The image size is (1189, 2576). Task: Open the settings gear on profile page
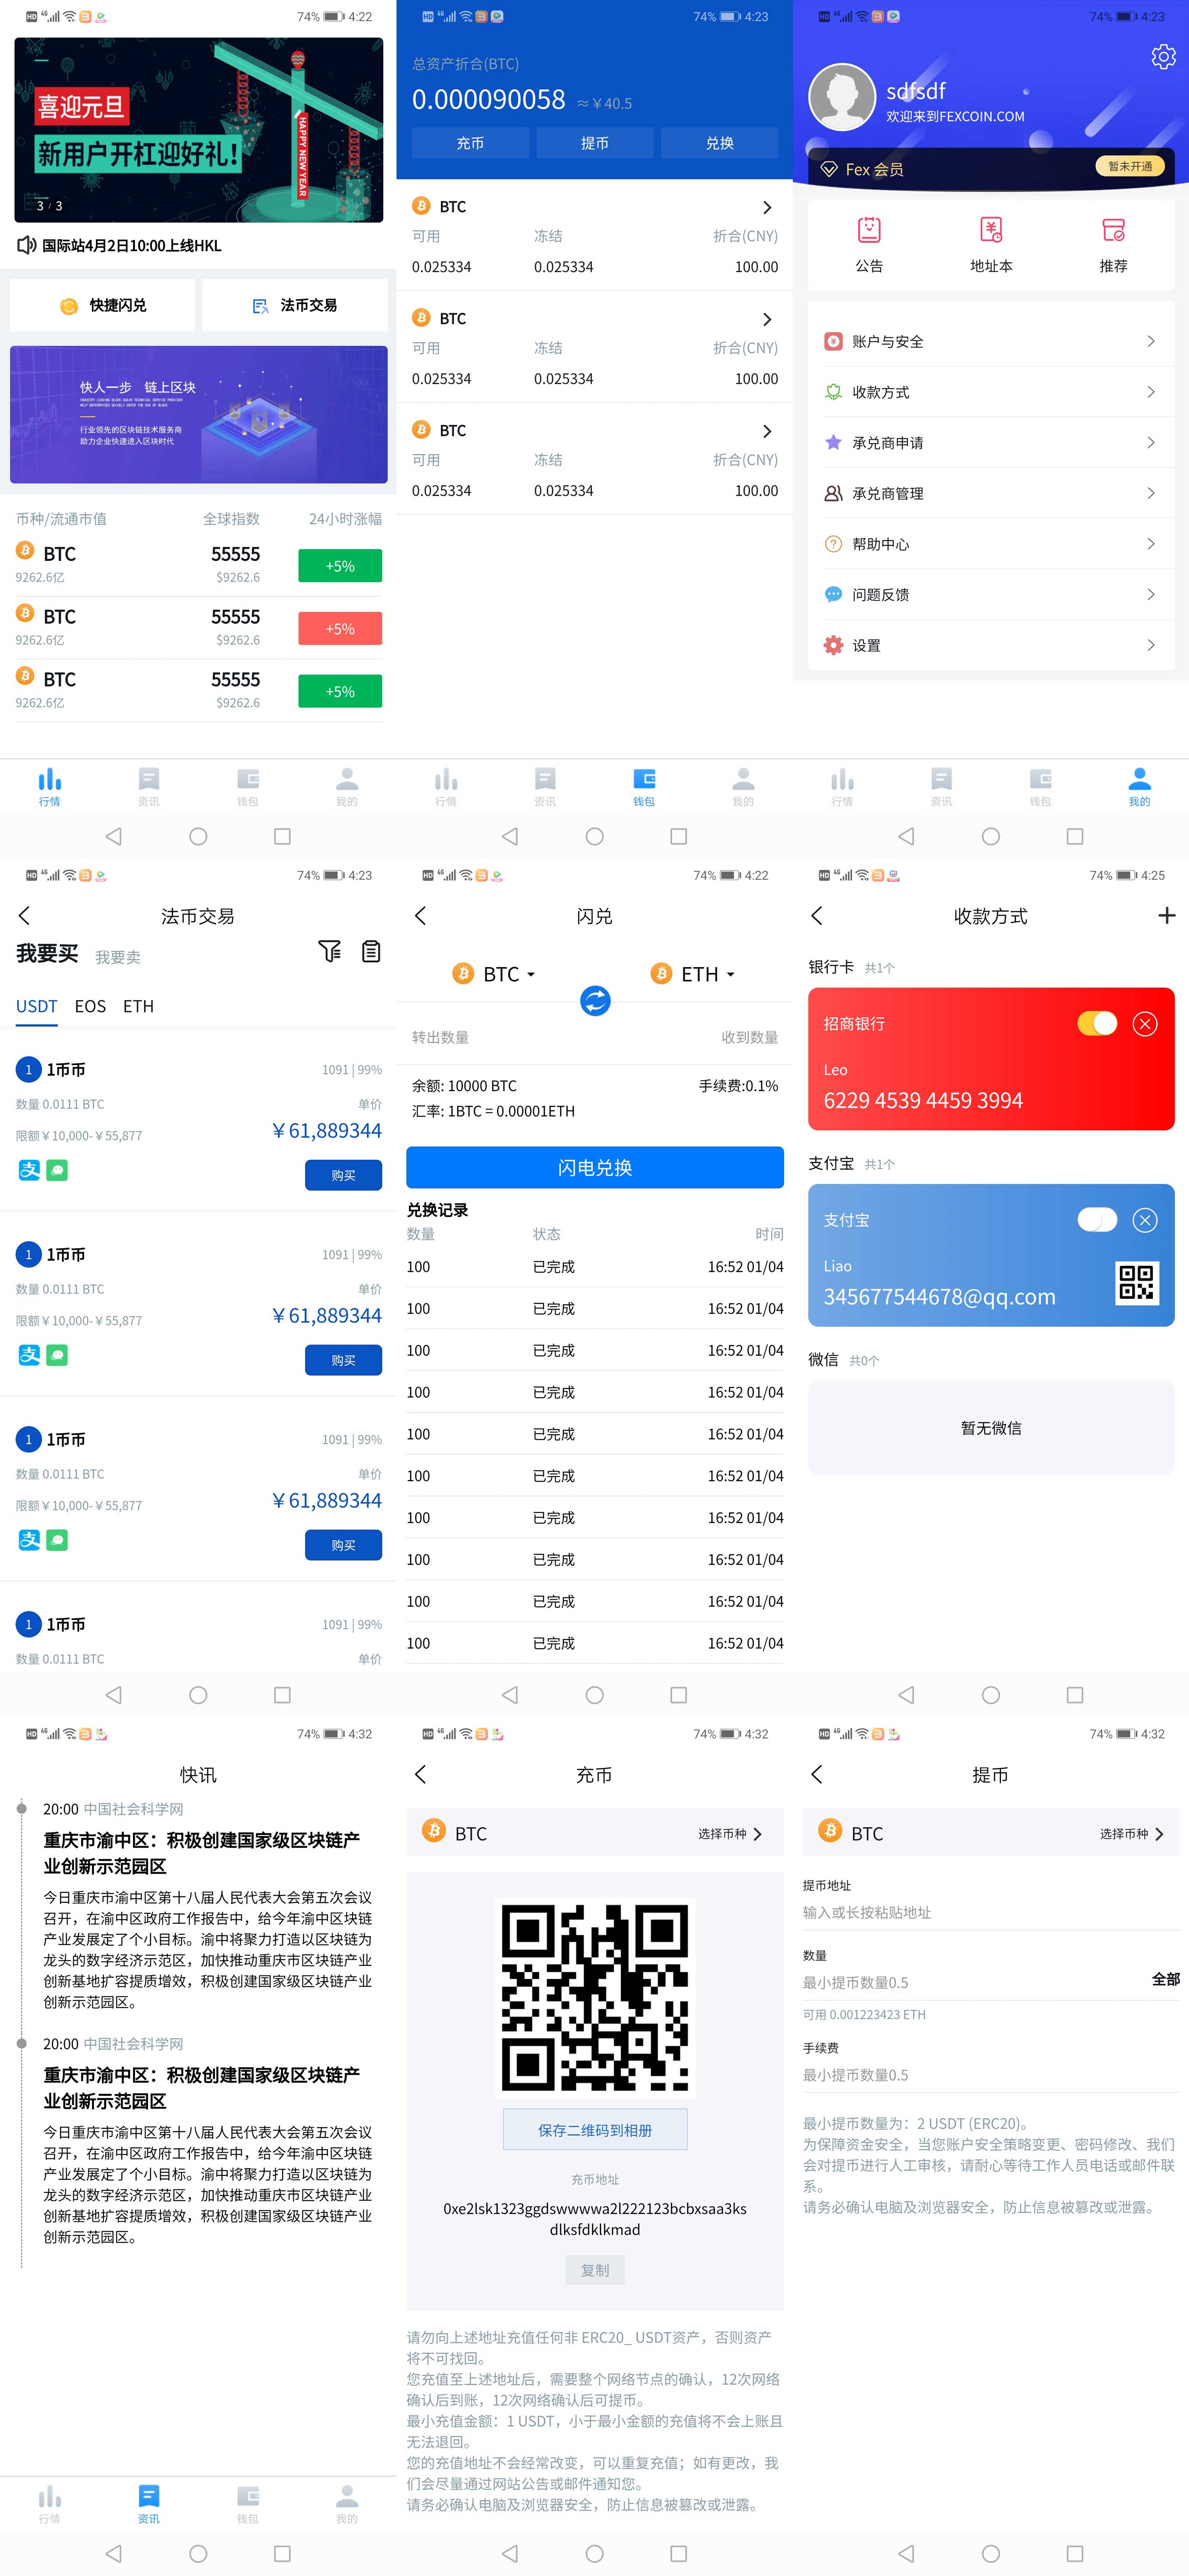pos(1163,57)
